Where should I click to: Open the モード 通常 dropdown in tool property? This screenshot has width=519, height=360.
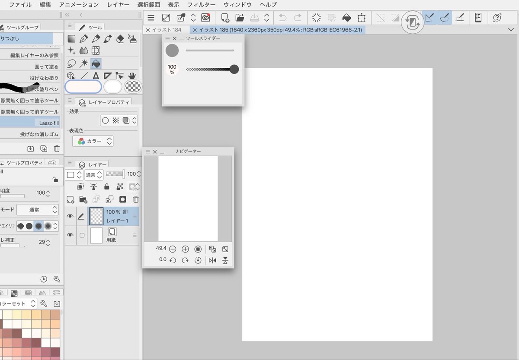(x=38, y=210)
